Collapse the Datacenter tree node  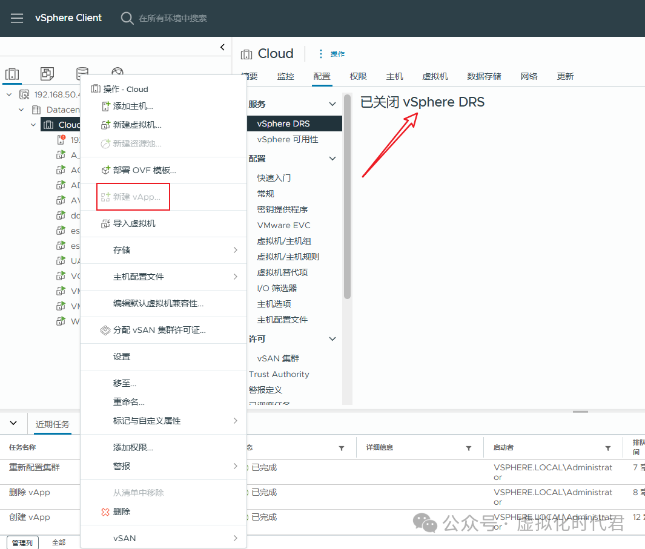point(21,110)
